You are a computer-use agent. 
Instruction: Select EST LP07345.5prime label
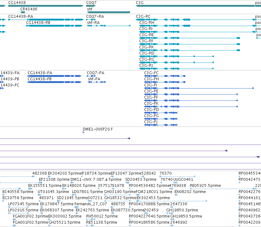point(24,204)
